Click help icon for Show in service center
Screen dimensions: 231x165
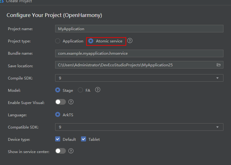pos(71,151)
